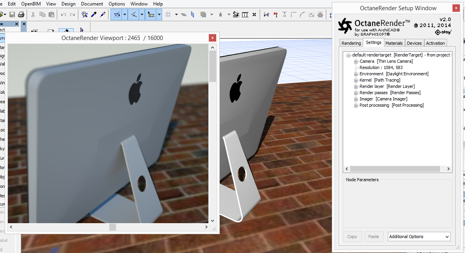Switch to the Rendering tab

pos(351,43)
